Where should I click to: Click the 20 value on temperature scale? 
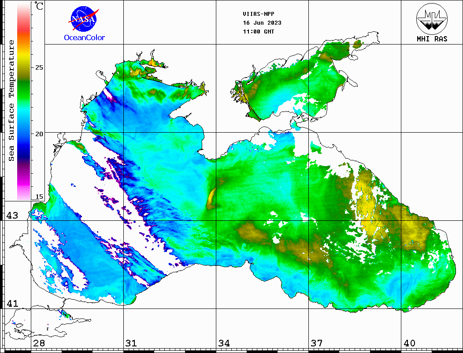tap(39, 134)
